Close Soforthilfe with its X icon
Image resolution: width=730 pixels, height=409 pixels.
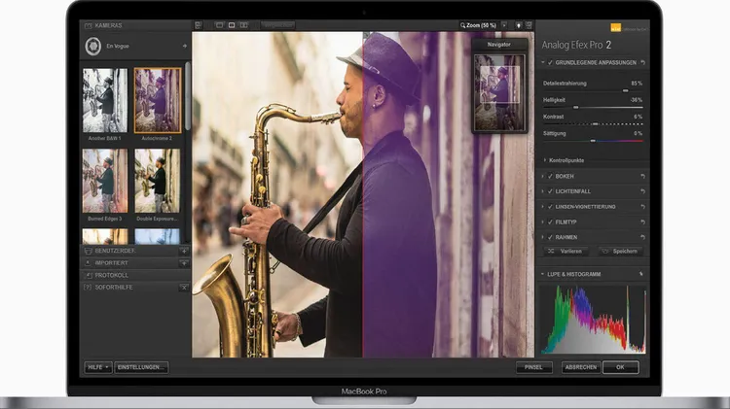point(184,288)
